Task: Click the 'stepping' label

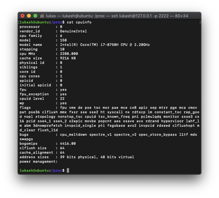Action: [29, 49]
